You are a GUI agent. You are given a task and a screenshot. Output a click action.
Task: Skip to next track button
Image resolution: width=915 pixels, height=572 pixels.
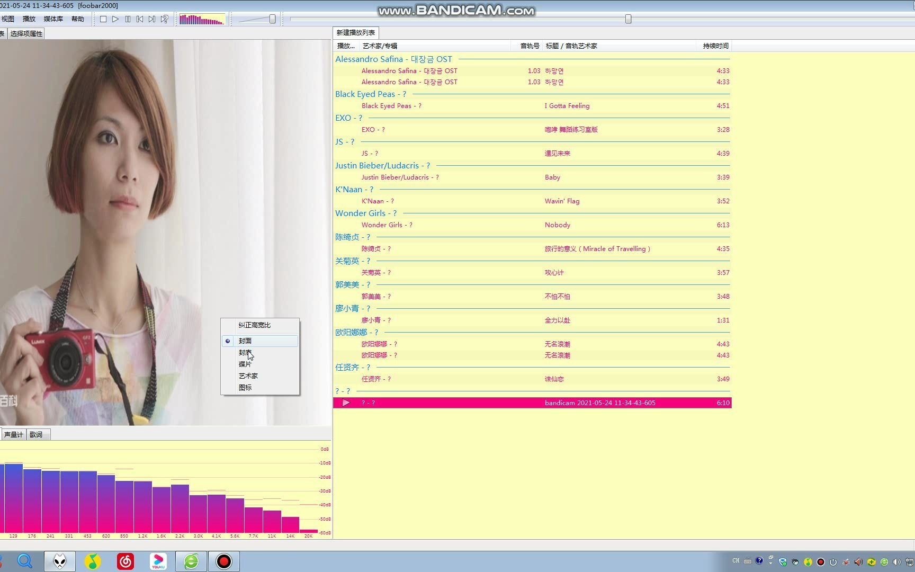[x=152, y=19]
